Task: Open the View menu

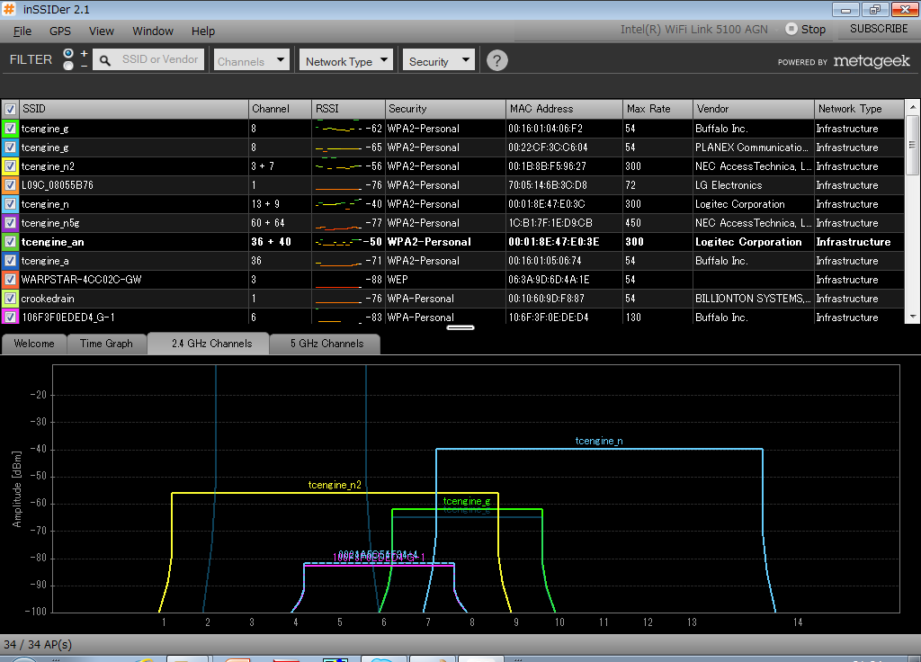Action: (x=102, y=31)
